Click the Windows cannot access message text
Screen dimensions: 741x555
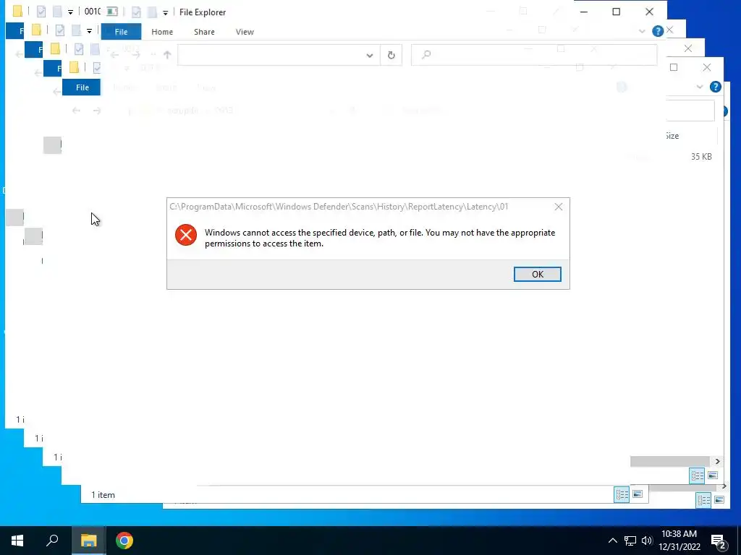pos(380,238)
